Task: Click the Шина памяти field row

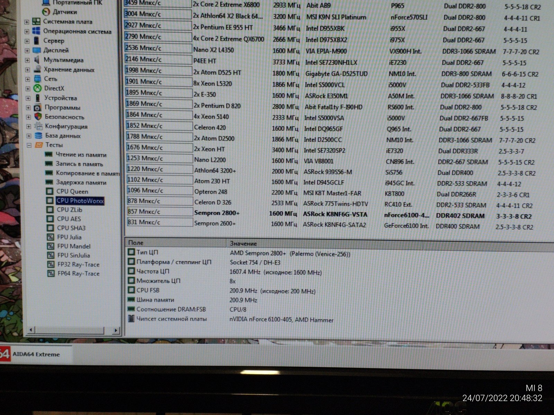Action: [193, 300]
